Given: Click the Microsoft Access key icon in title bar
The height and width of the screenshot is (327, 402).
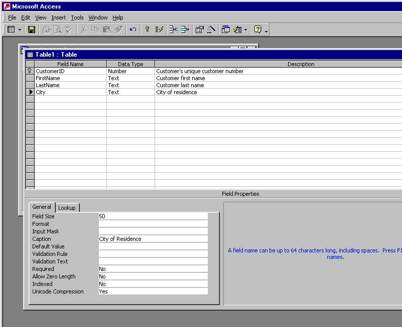Looking at the screenshot, I should point(7,7).
